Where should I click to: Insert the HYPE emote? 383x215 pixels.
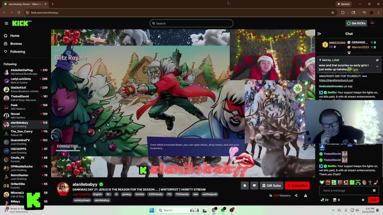(x=334, y=182)
